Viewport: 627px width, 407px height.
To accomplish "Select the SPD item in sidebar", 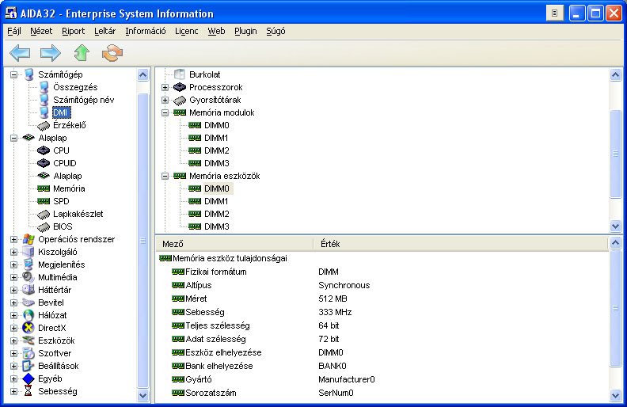I will click(61, 201).
